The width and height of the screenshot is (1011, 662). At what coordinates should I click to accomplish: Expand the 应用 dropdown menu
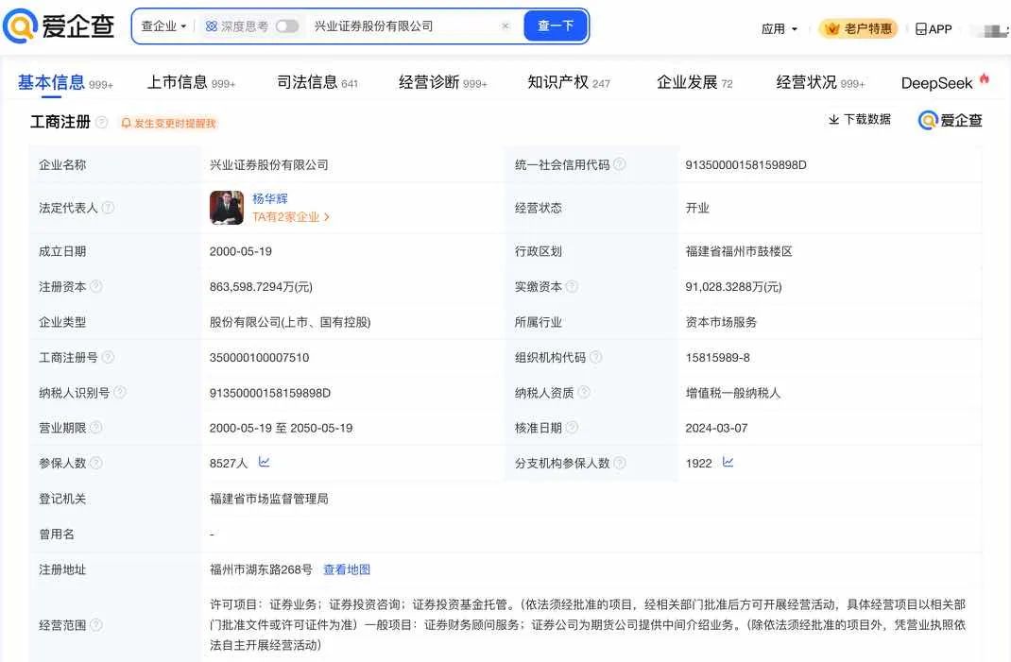coord(779,29)
